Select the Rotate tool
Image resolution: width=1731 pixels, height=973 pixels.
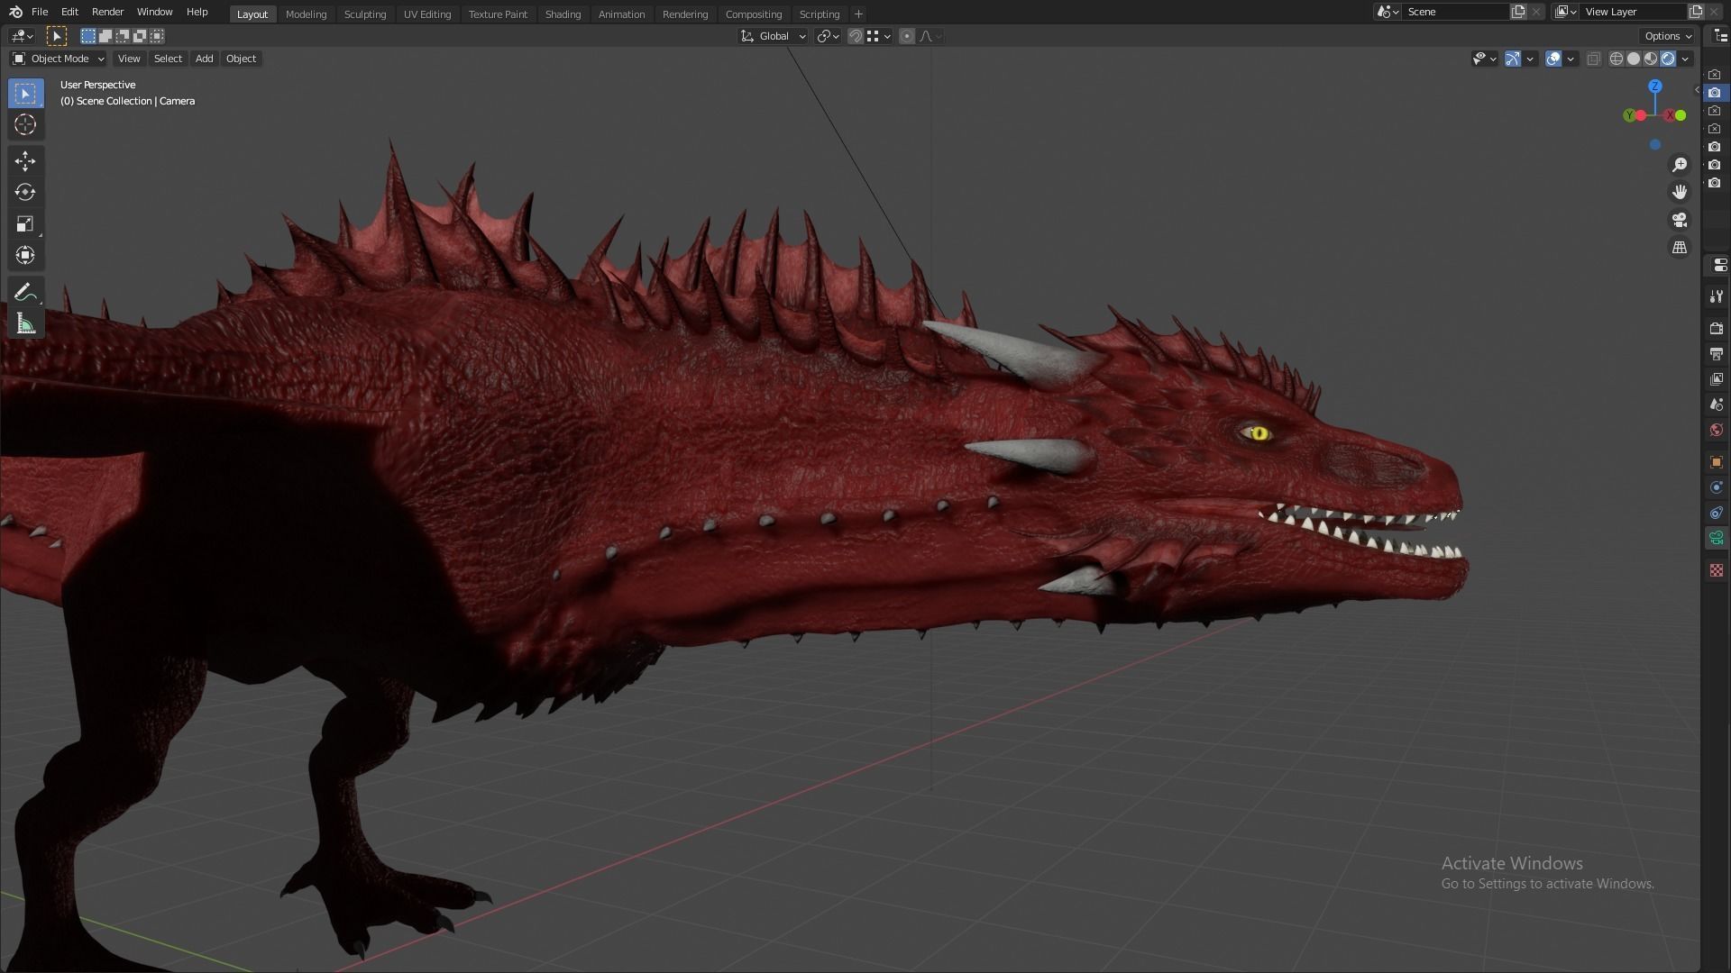[25, 192]
